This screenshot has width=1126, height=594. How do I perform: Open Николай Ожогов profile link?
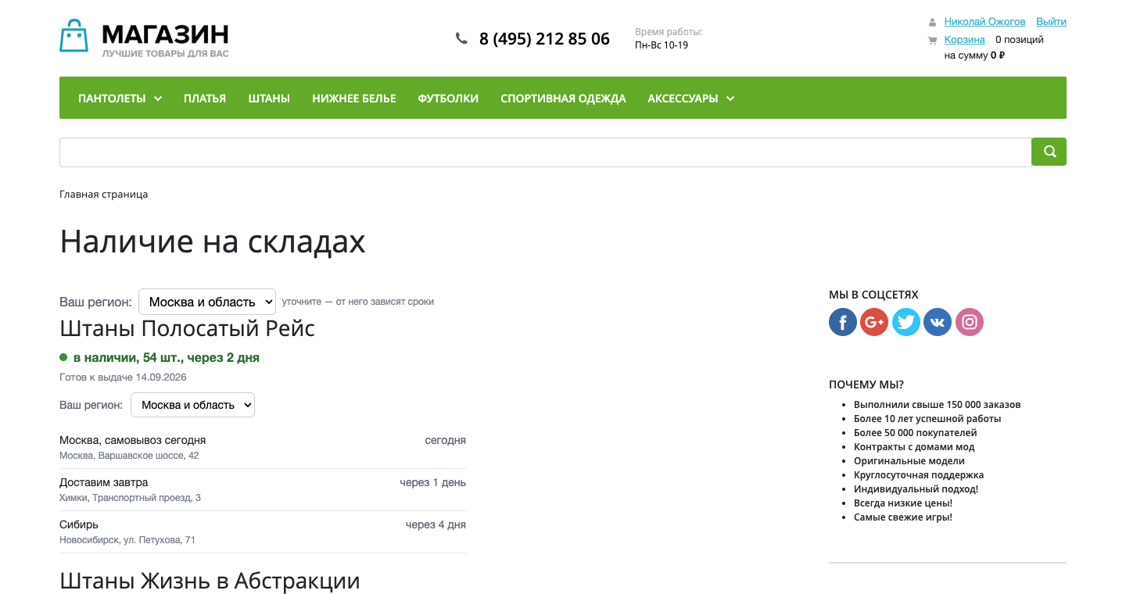[984, 22]
